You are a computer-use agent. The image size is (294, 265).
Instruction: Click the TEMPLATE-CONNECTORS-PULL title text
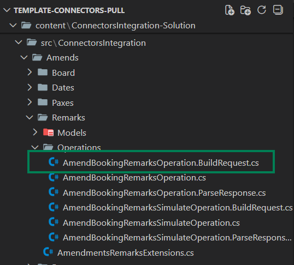(x=69, y=10)
